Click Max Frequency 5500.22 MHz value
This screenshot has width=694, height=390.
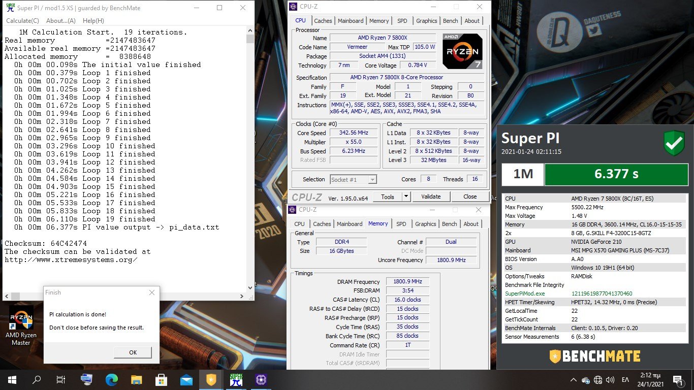[x=587, y=207]
